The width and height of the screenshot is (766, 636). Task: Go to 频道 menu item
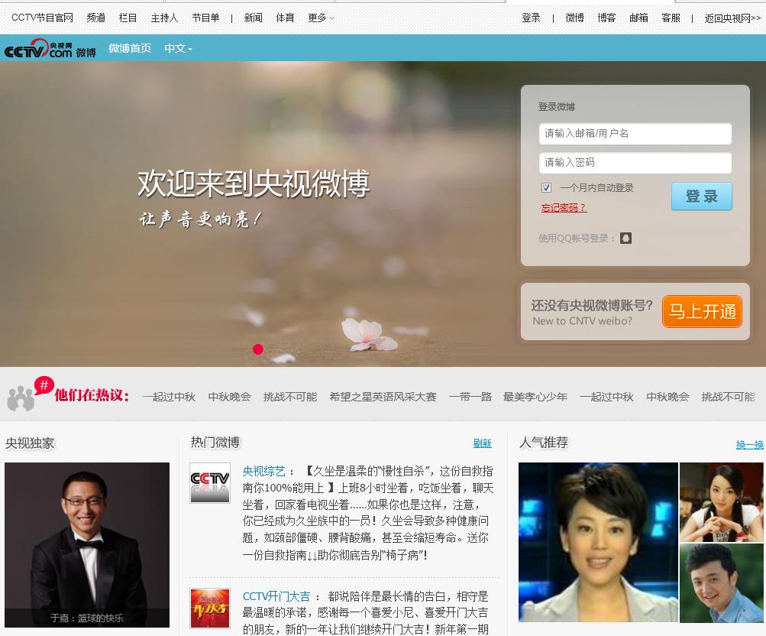tap(95, 18)
